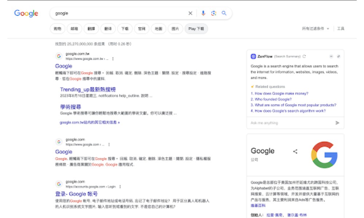Open three-dot menu beside https://www.google.com result

(x=109, y=145)
